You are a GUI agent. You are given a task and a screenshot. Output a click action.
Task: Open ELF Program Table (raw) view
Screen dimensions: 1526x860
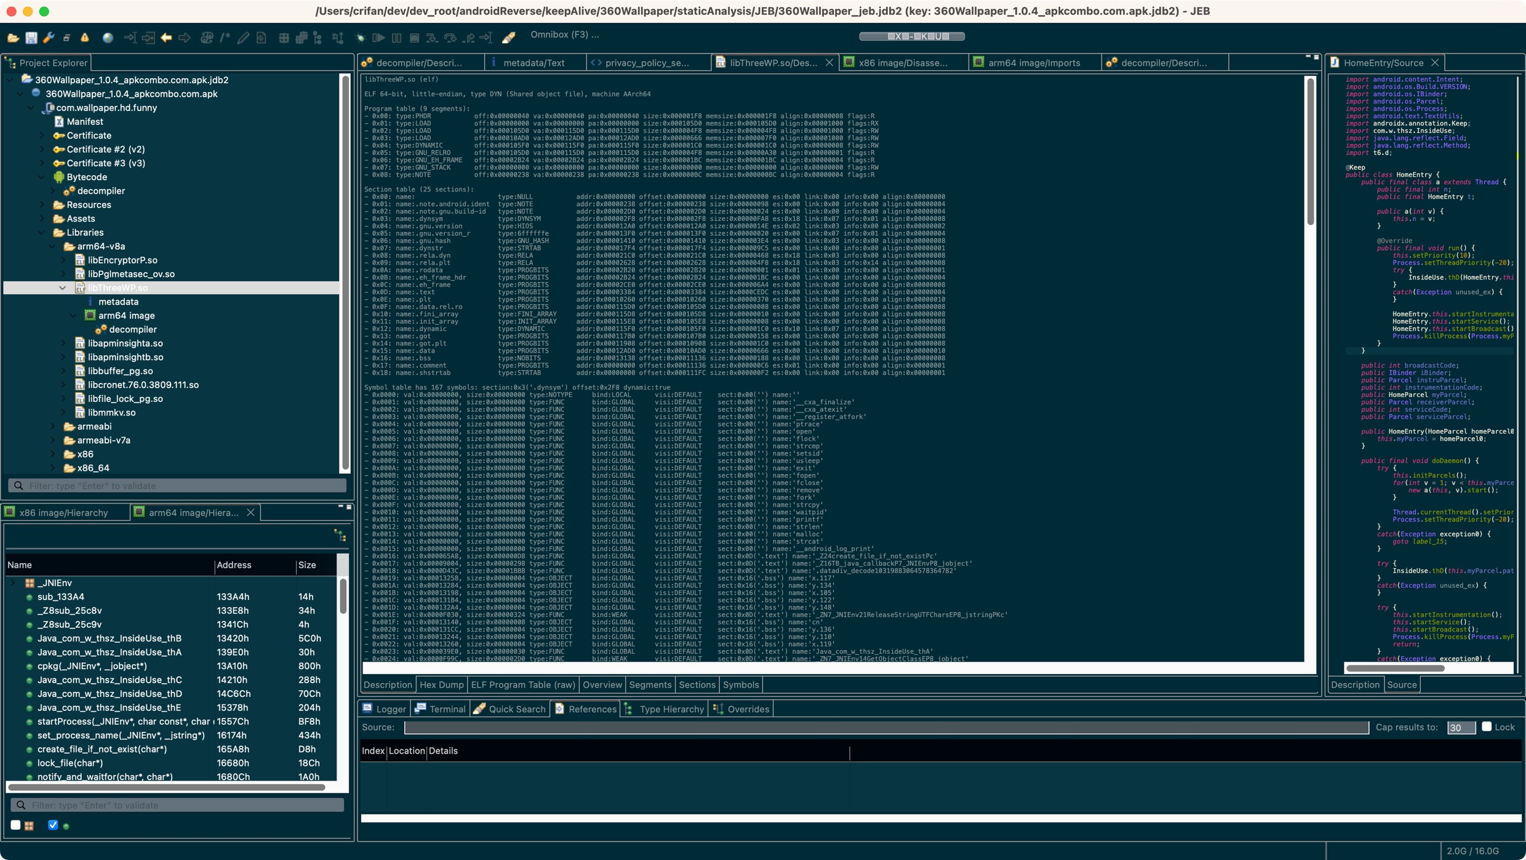tap(523, 685)
